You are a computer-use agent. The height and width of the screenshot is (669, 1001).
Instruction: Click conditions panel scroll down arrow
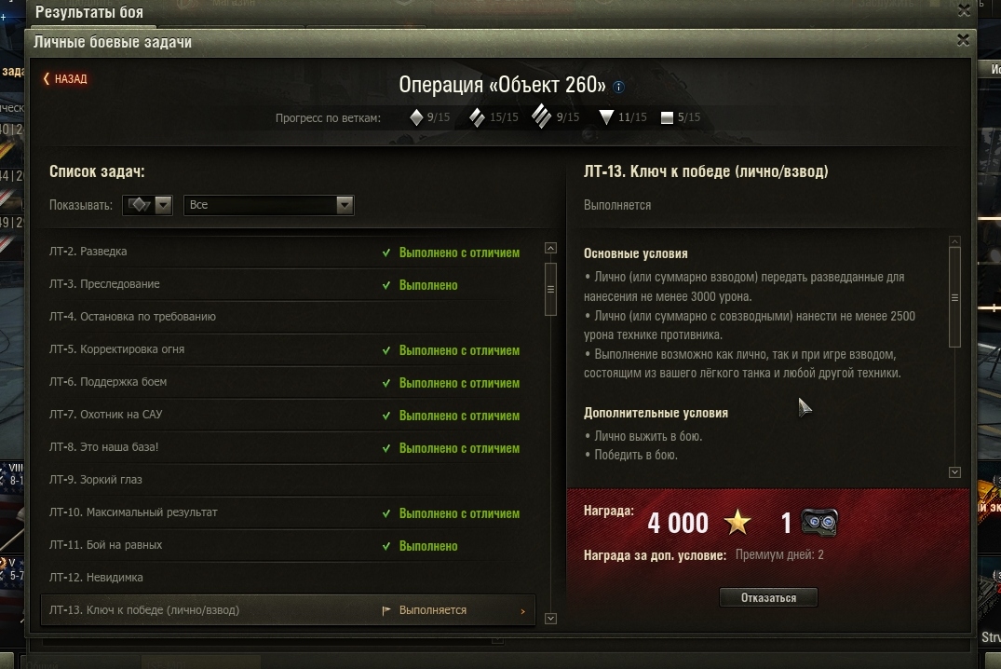[954, 472]
